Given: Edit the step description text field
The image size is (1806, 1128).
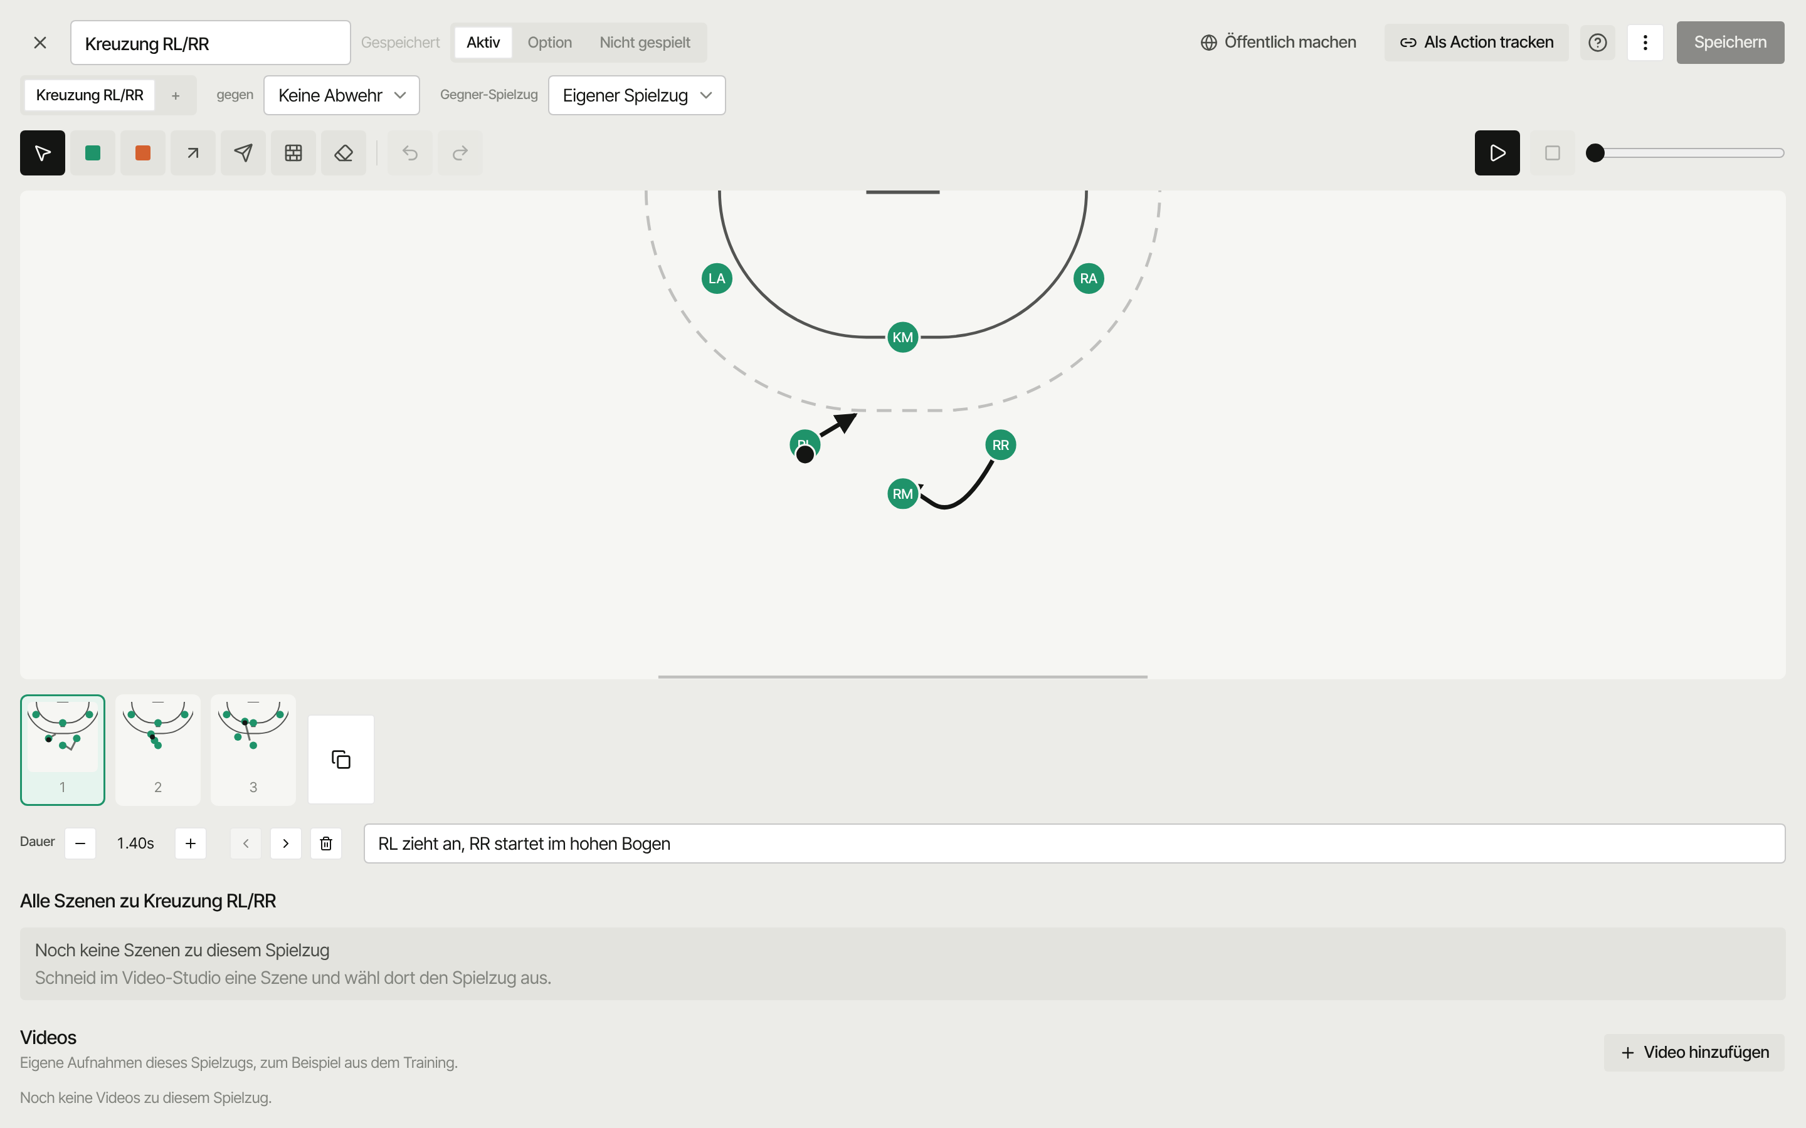Looking at the screenshot, I should pyautogui.click(x=1074, y=843).
